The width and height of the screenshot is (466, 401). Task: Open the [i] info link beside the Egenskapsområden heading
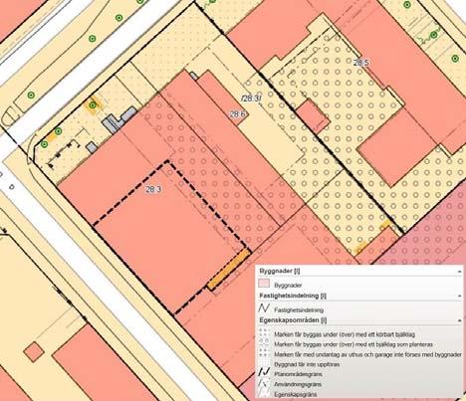(324, 320)
